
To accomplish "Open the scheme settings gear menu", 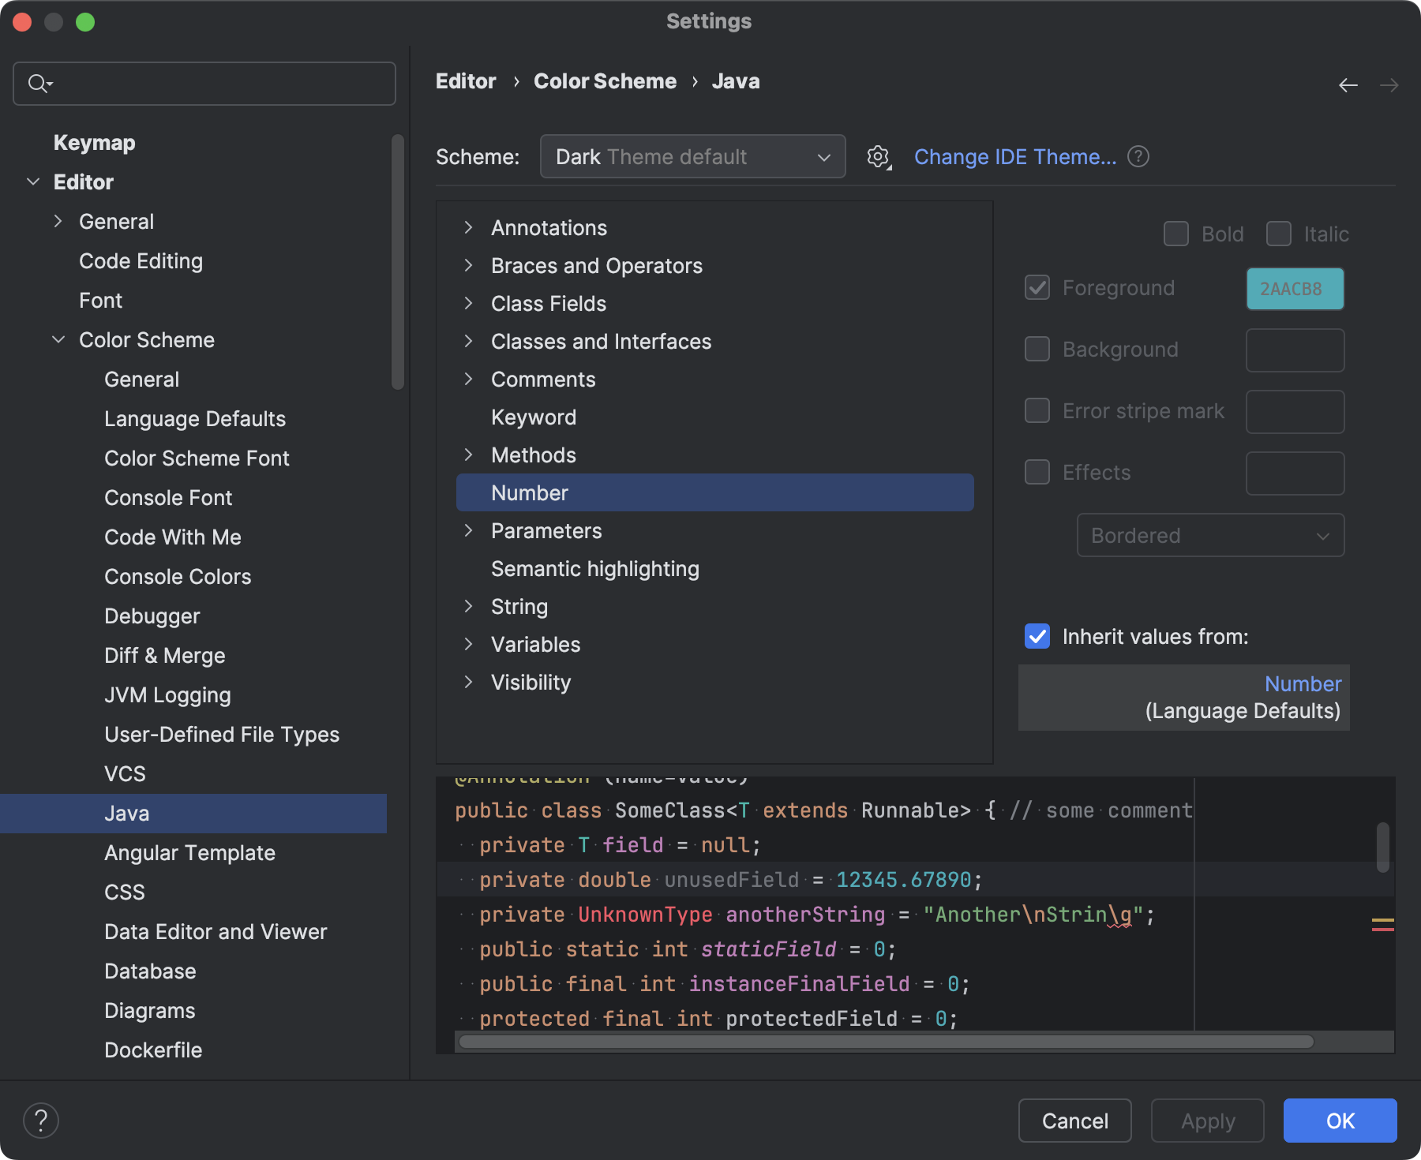I will pyautogui.click(x=878, y=156).
